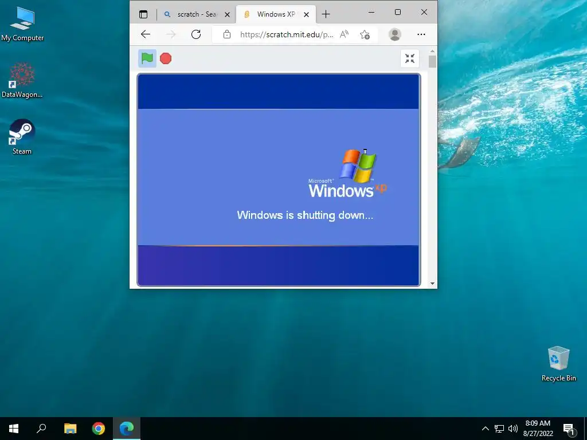Viewport: 587px width, 440px height.
Task: Click the green flag to start the project
Action: click(x=147, y=58)
